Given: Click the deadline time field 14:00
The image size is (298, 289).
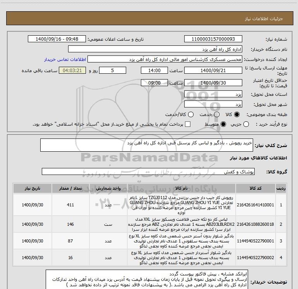Looking at the screenshot, I should click(x=154, y=70).
